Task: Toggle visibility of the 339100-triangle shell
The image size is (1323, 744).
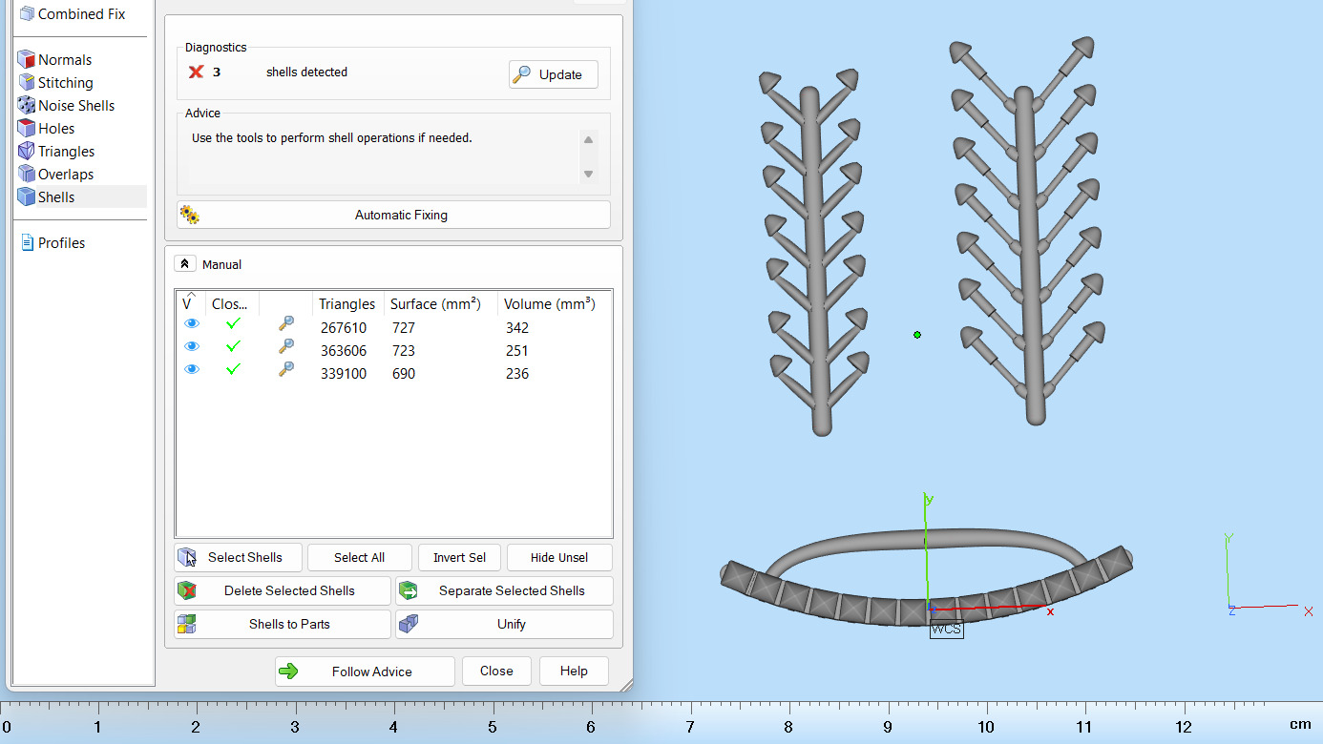Action: [192, 370]
